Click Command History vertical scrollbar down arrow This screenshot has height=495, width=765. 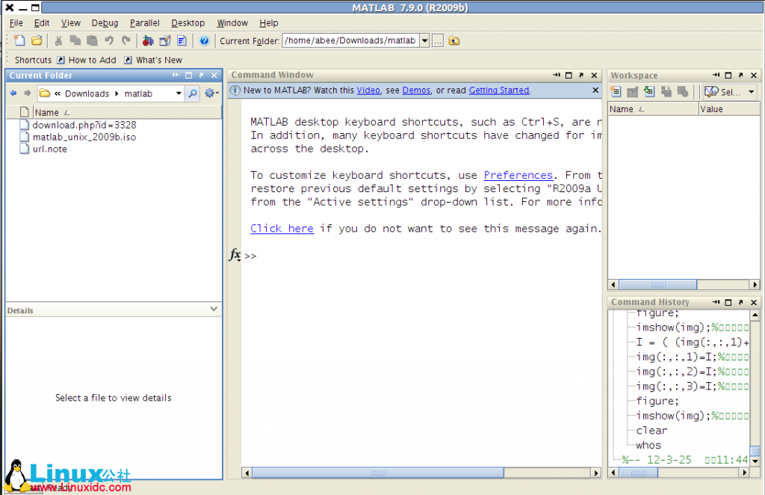pos(755,461)
